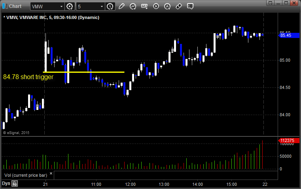Click the 13:00 time axis label
This screenshot has height=189, width=301.
(x=164, y=184)
